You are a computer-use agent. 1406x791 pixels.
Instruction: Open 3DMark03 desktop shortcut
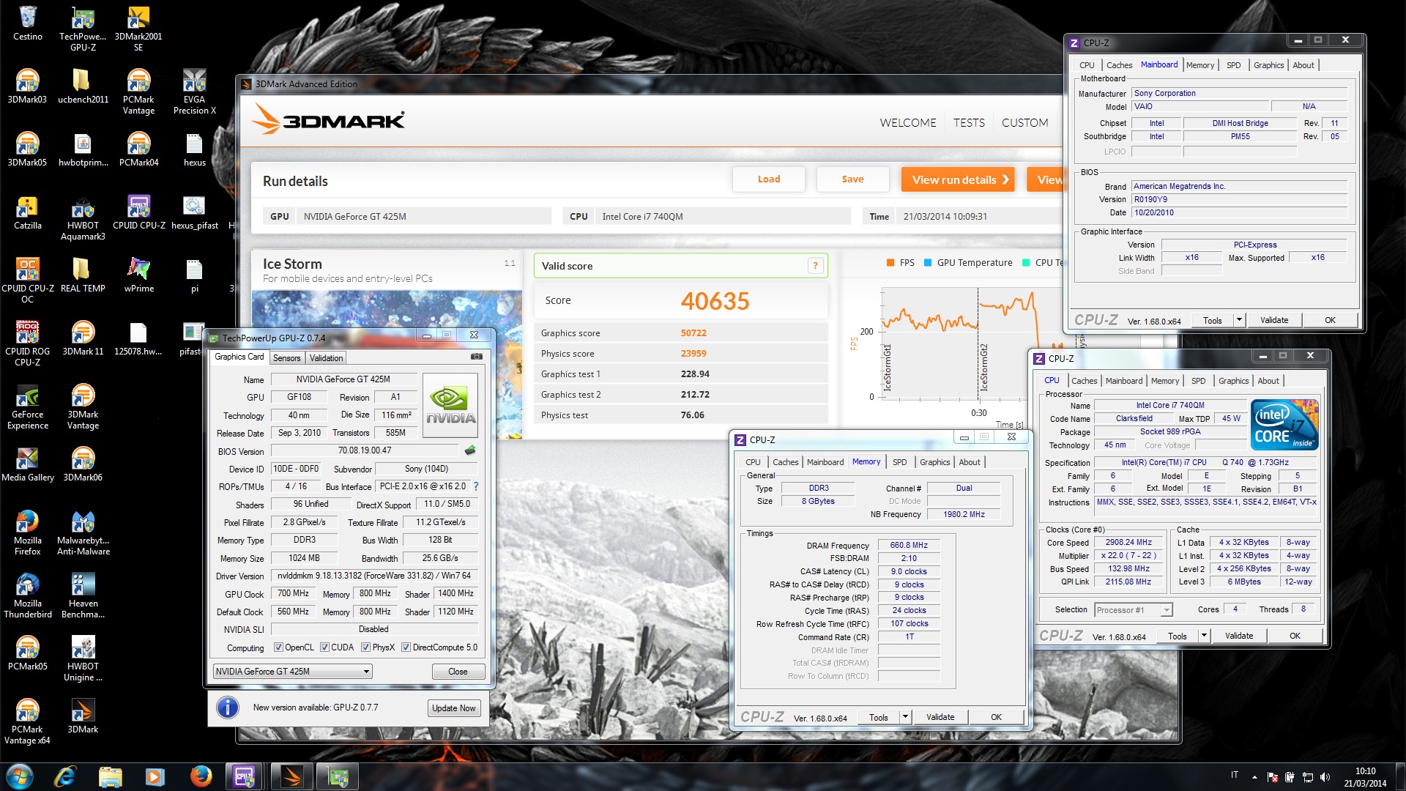28,86
